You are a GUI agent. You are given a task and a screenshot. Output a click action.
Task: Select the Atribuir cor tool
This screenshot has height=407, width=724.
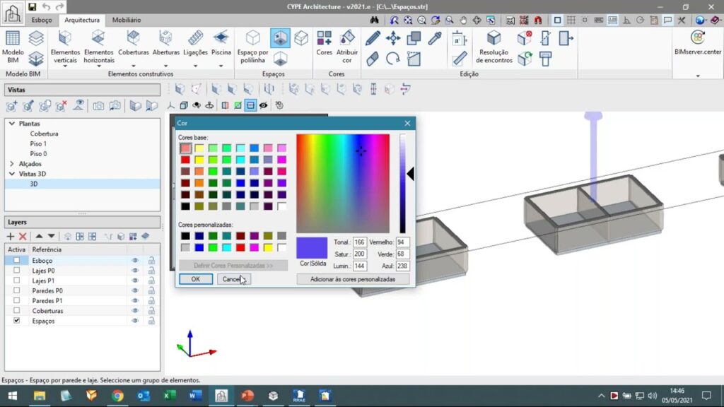point(347,38)
